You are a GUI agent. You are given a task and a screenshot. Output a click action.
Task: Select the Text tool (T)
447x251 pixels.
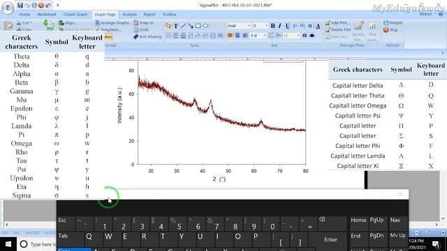(x=176, y=26)
